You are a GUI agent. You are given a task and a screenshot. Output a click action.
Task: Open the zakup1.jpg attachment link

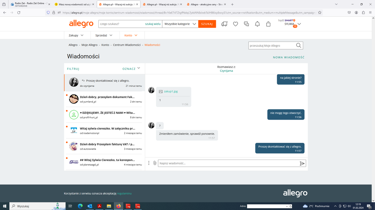[x=171, y=92]
